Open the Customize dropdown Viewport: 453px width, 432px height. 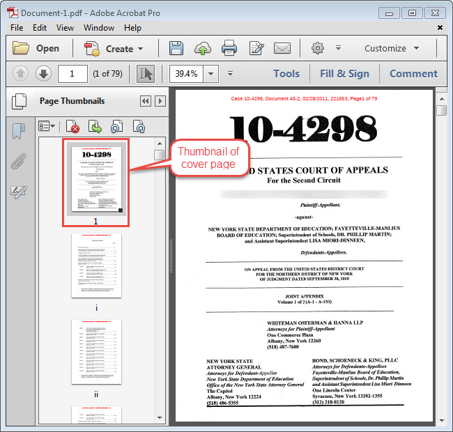392,49
